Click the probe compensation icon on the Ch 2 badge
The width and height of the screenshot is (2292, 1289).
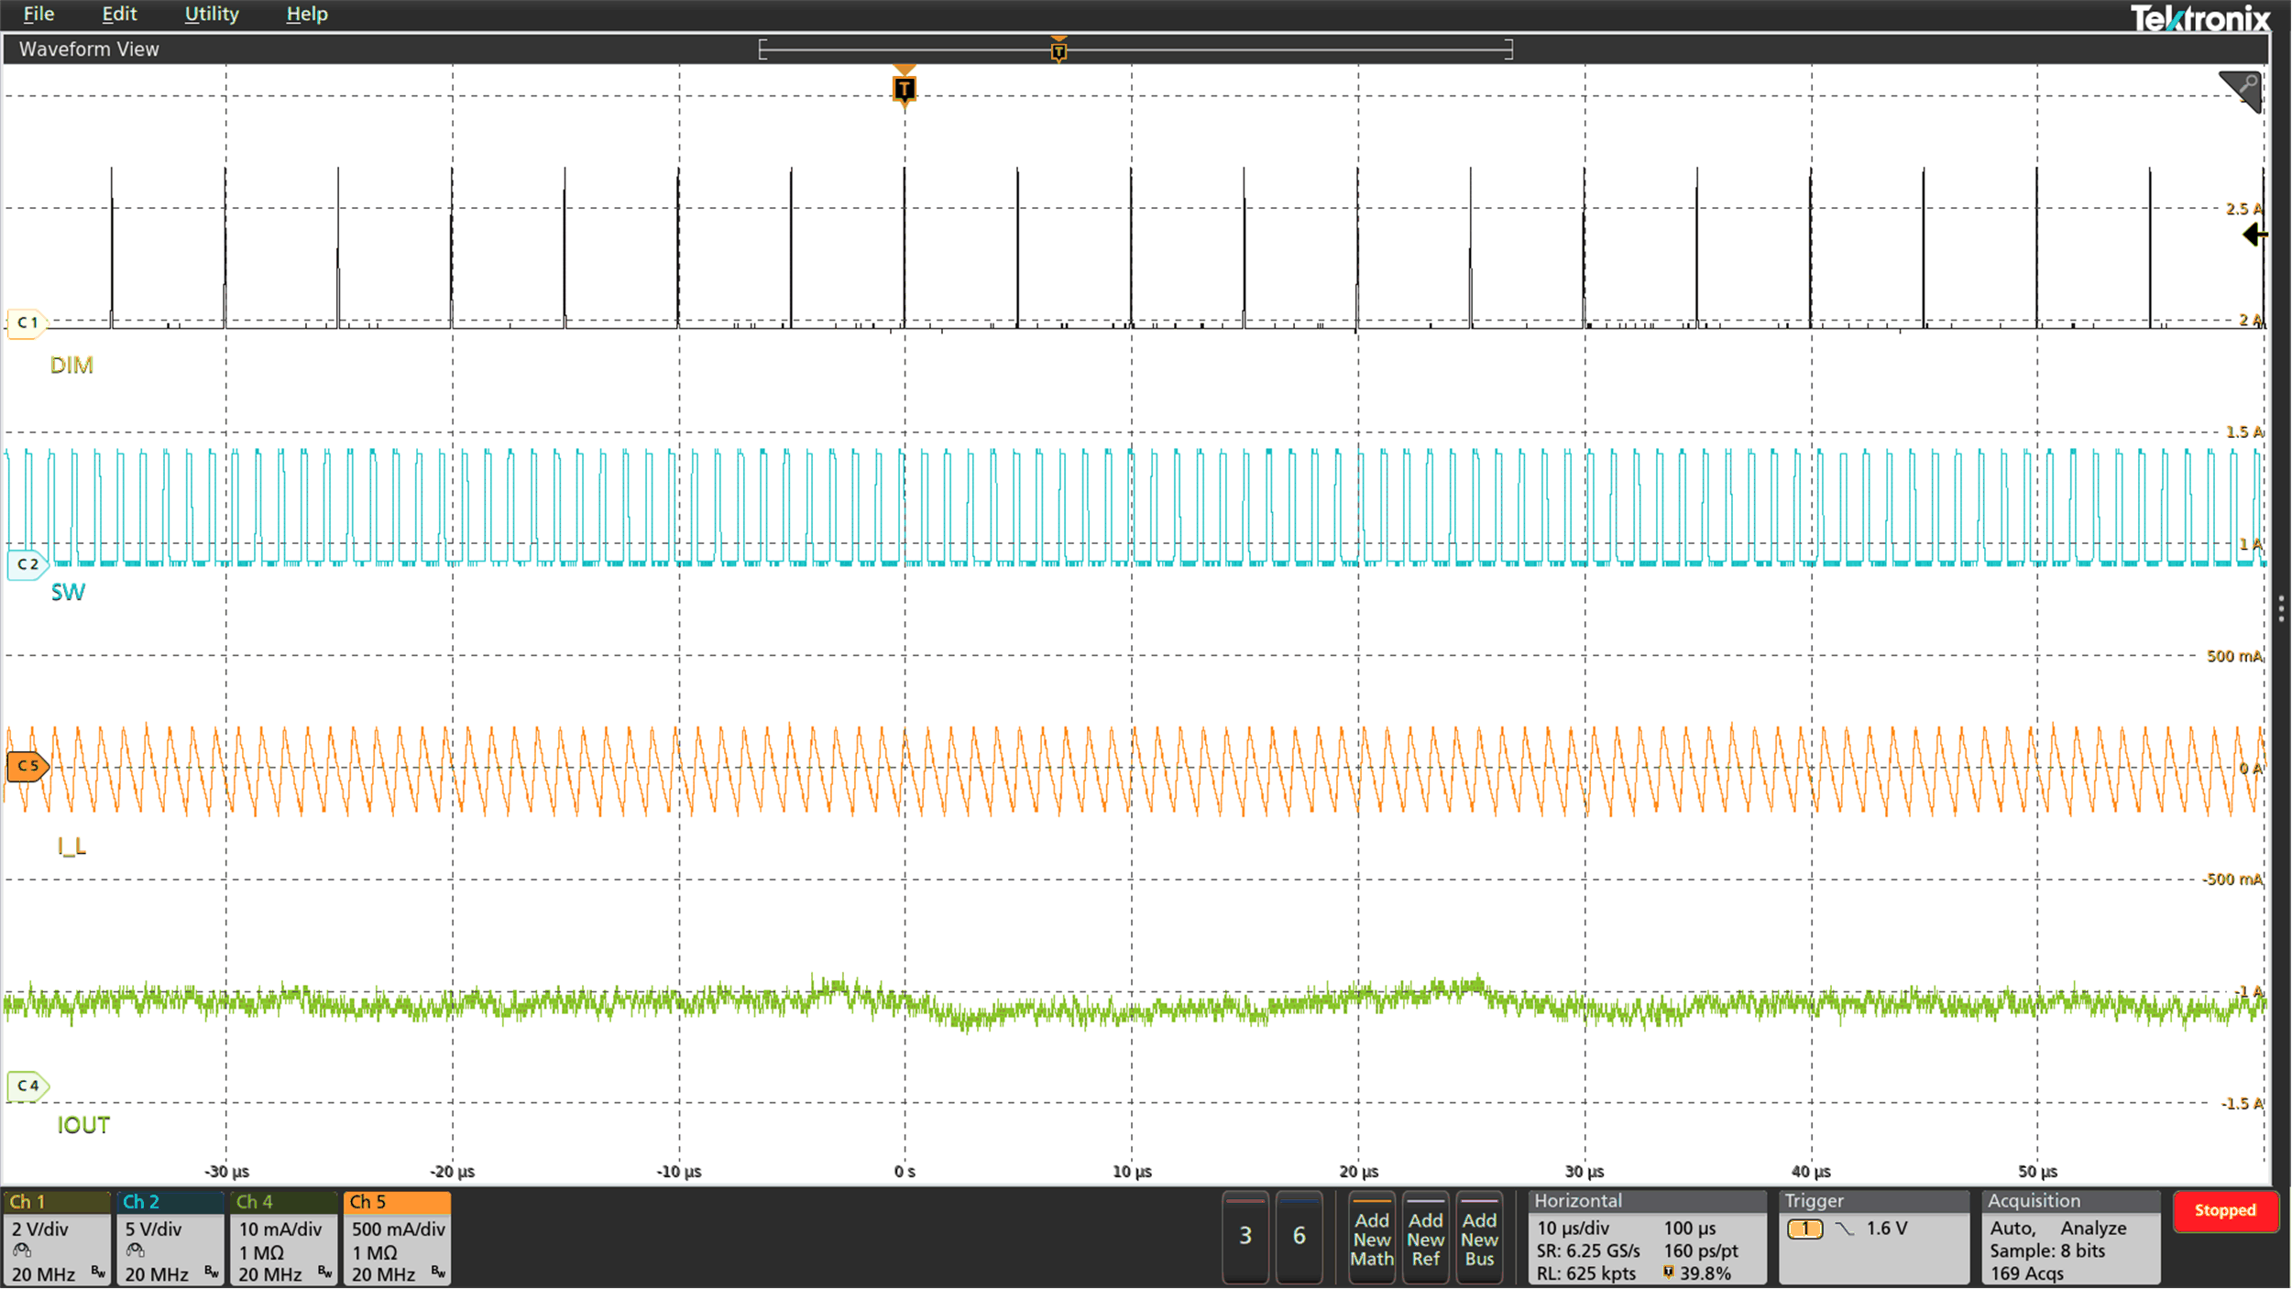coord(136,1251)
